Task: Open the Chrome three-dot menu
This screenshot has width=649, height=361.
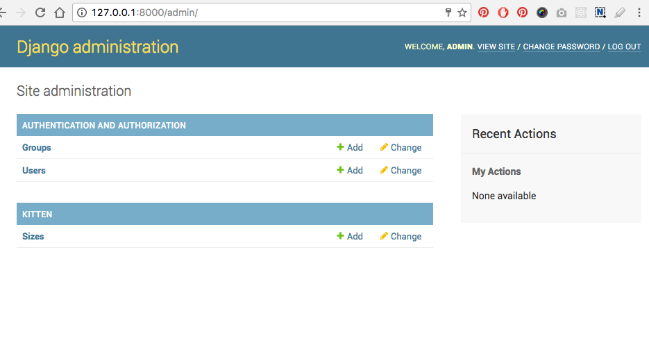Action: click(x=639, y=12)
